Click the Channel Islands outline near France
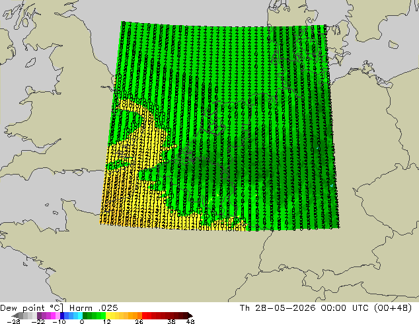Viewport: 419px width, 324px height. tap(56, 213)
